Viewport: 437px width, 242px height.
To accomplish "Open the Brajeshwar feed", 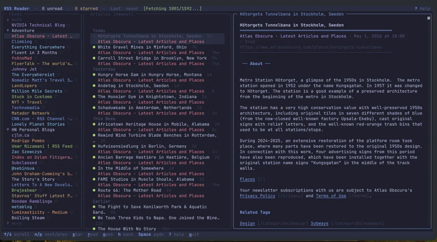I will tap(24, 190).
